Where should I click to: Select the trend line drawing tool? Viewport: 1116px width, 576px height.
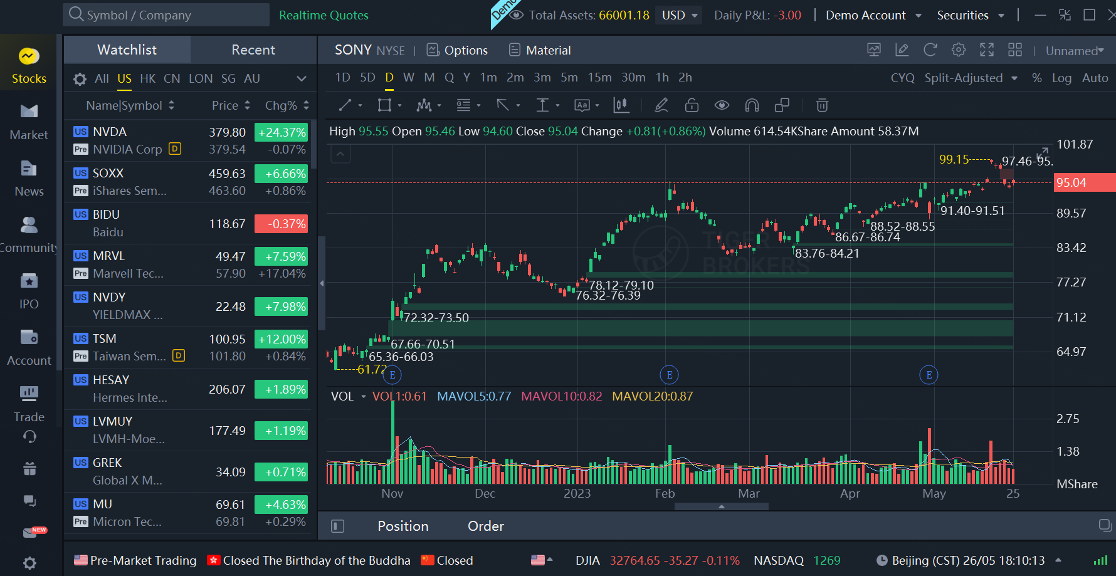pyautogui.click(x=345, y=105)
